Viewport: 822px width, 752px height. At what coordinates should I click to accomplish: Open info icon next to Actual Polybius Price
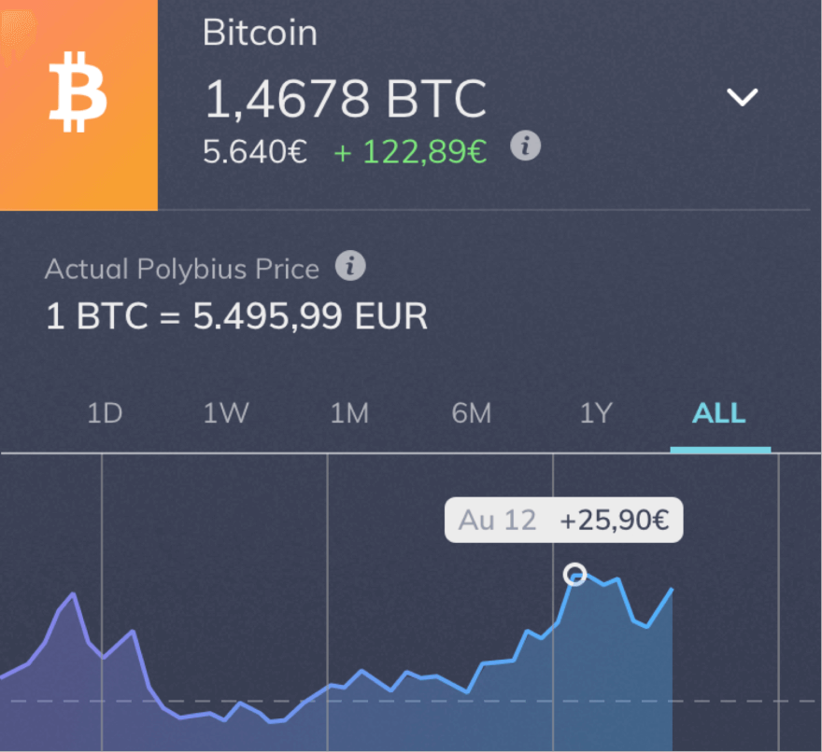[350, 266]
